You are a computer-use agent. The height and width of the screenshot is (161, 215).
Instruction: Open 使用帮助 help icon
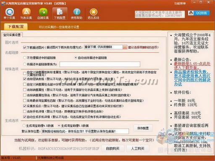pos(76,13)
